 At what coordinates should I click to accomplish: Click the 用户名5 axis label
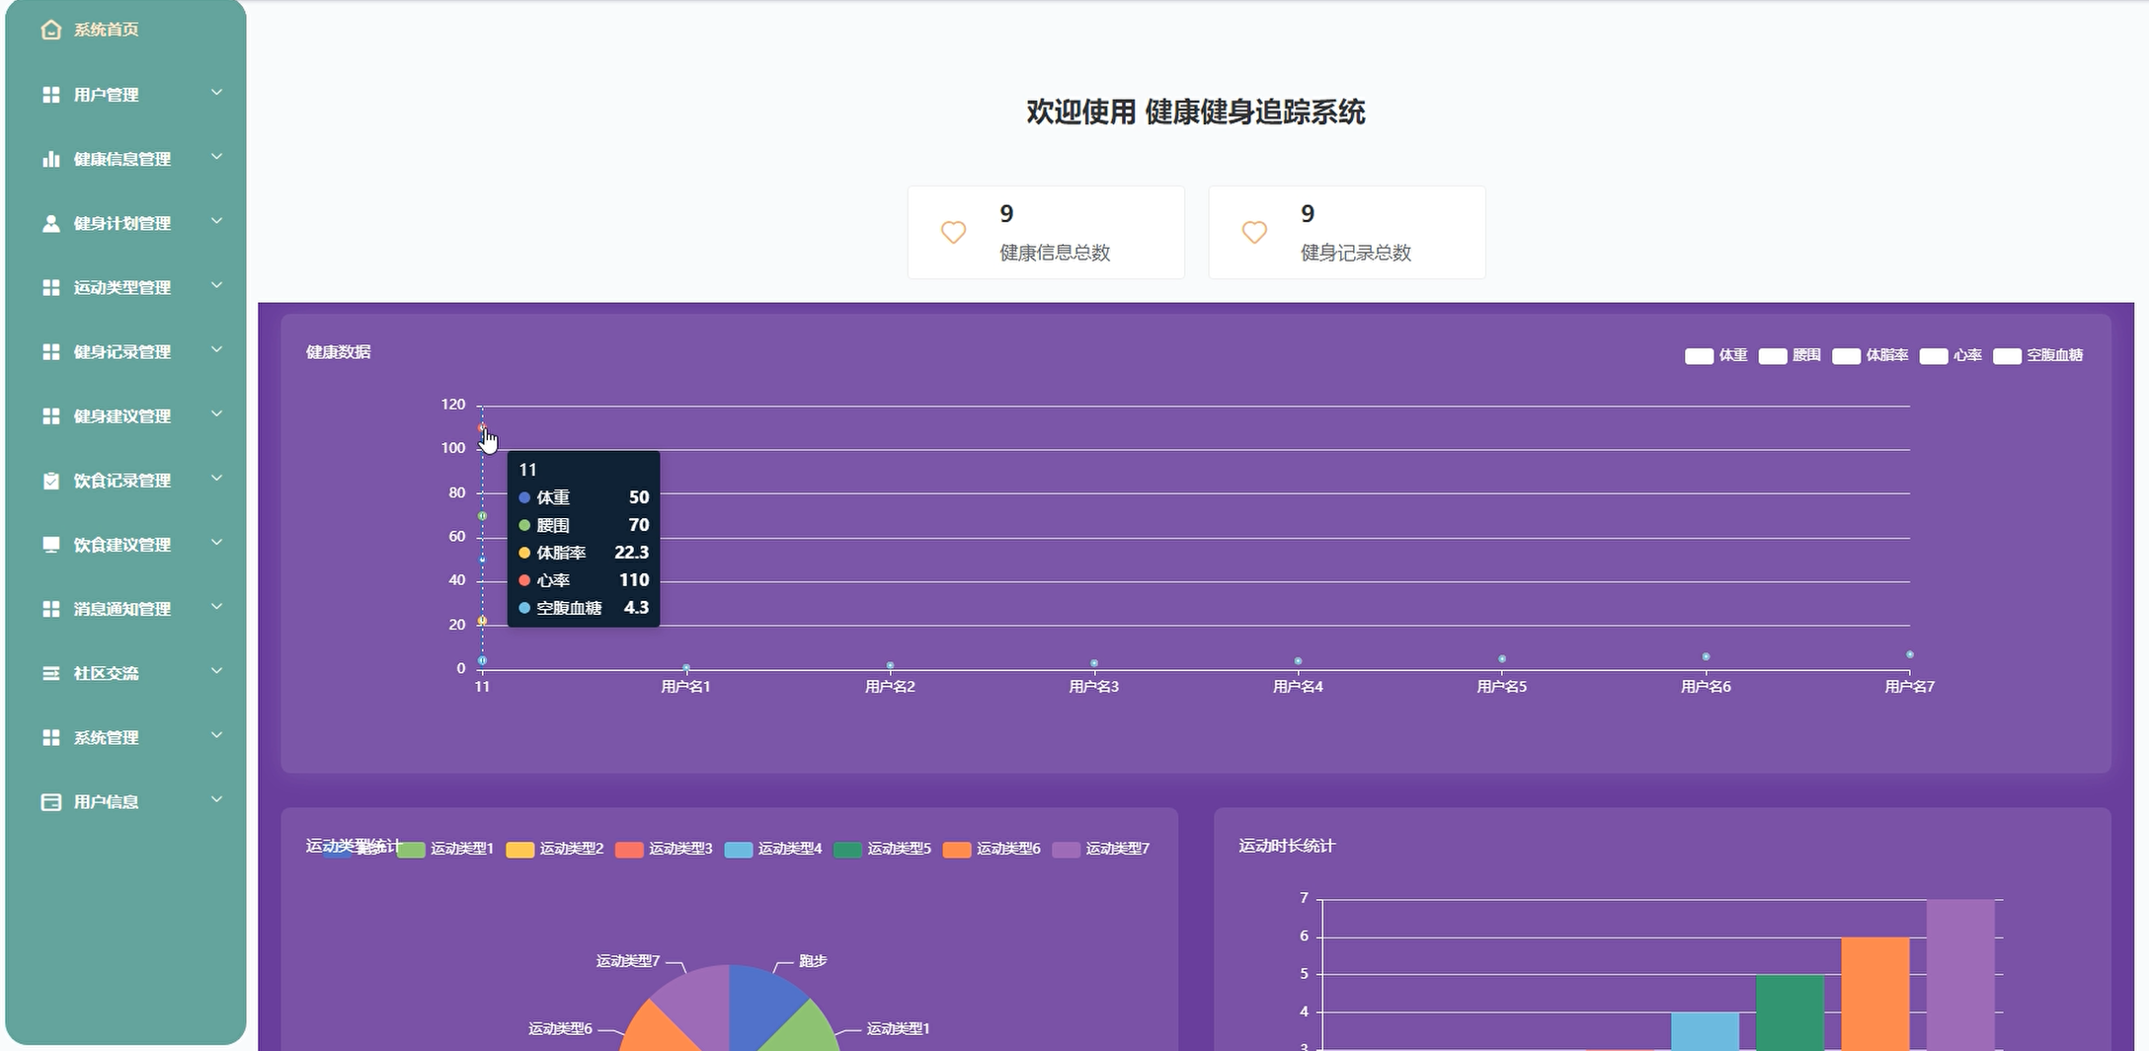(1501, 687)
